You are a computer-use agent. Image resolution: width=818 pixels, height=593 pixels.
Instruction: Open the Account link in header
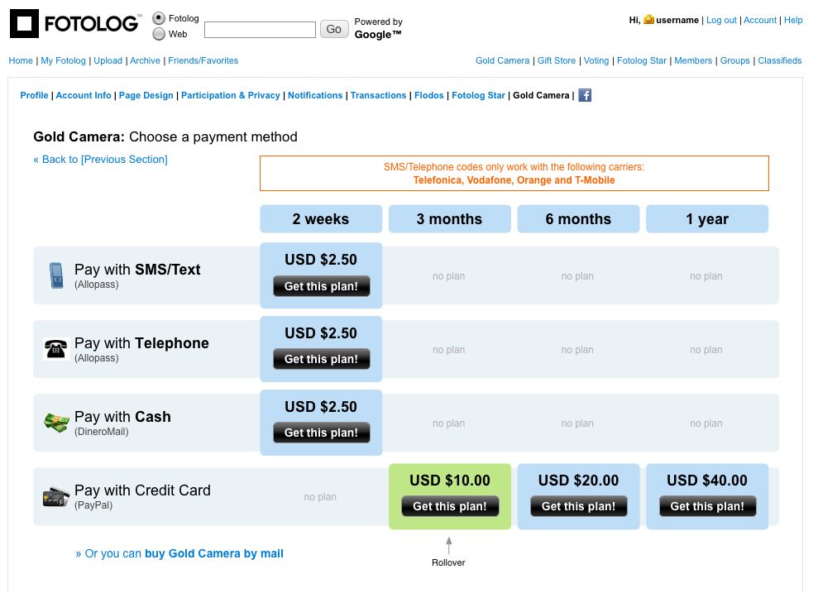tap(760, 20)
